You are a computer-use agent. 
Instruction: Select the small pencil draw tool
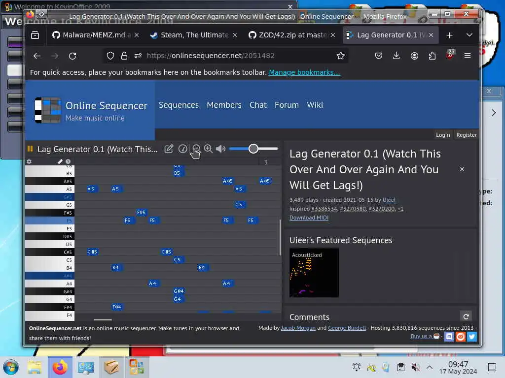(60, 161)
